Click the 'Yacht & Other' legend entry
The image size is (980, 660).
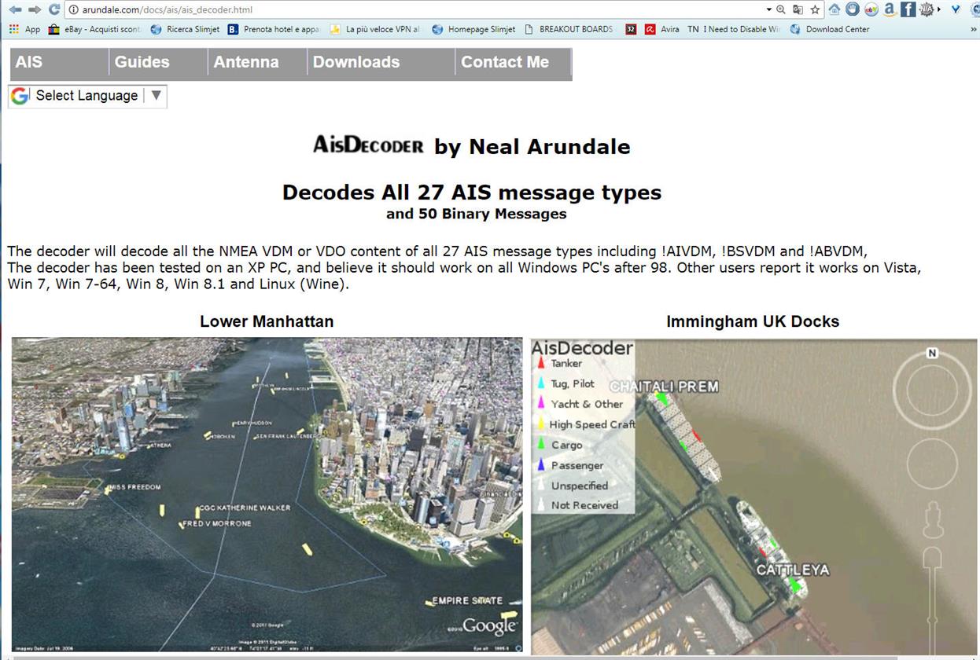tap(587, 404)
